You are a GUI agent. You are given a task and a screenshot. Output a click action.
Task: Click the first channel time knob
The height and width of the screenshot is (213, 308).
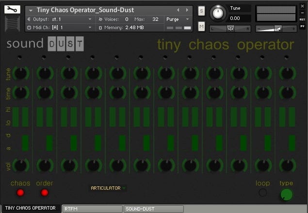tap(21, 93)
